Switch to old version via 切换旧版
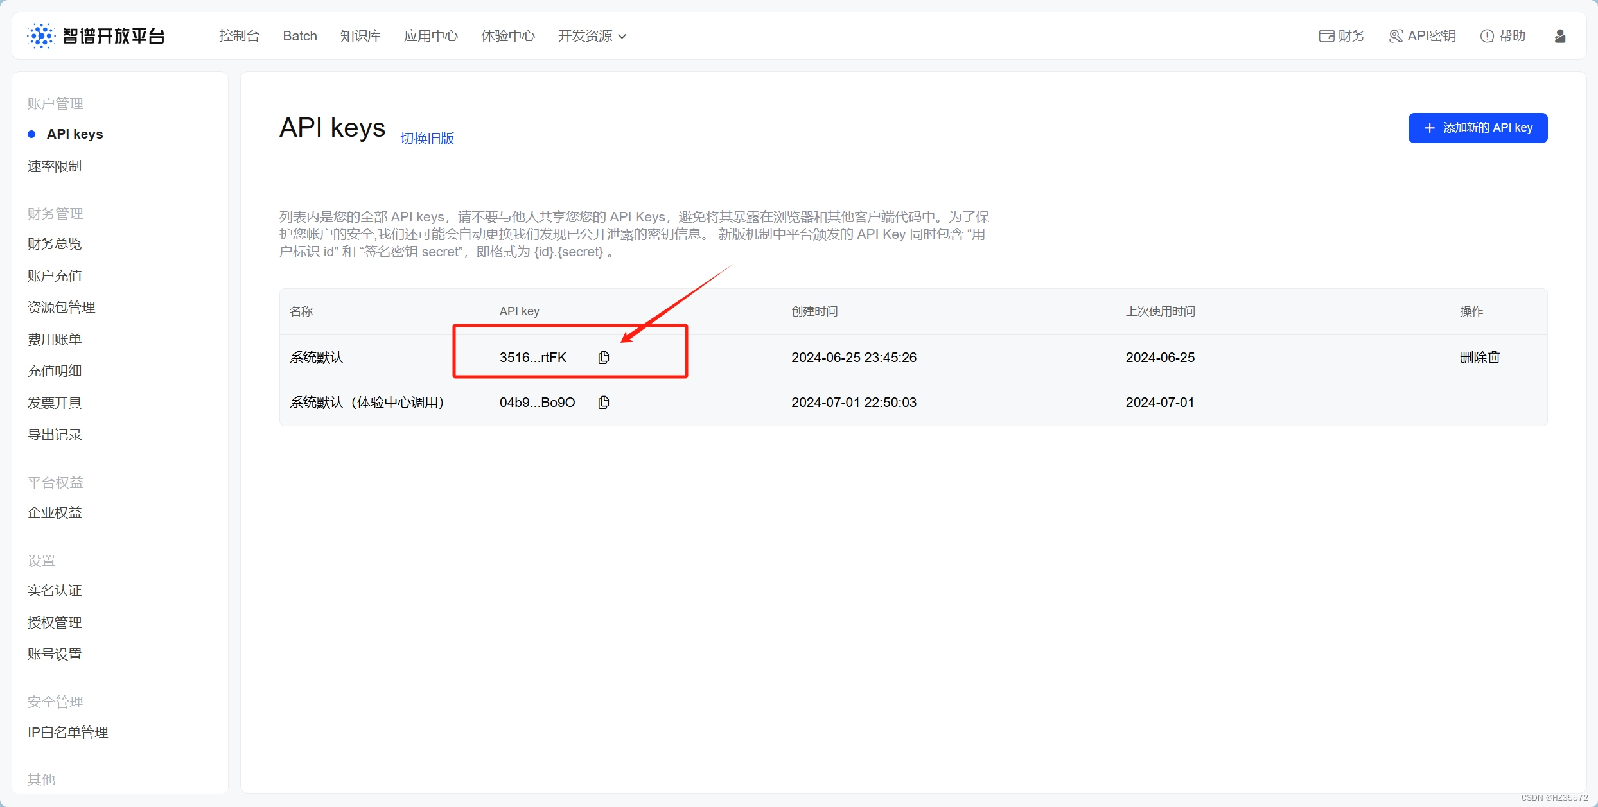The width and height of the screenshot is (1598, 807). (427, 138)
